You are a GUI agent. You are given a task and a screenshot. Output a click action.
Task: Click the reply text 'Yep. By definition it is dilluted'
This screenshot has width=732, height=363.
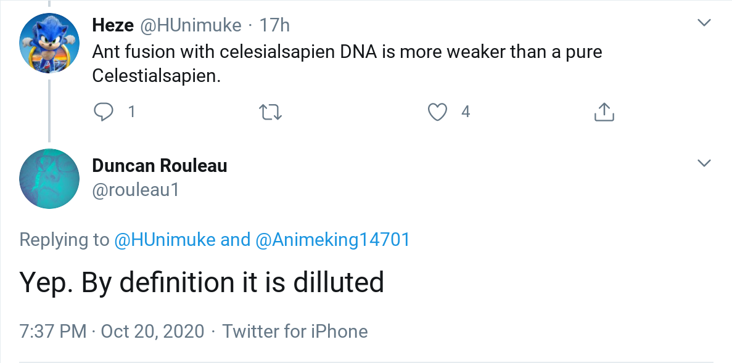(x=202, y=282)
